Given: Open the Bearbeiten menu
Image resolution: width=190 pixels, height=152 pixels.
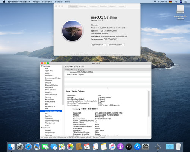Looking at the screenshot, I should tap(47, 2).
